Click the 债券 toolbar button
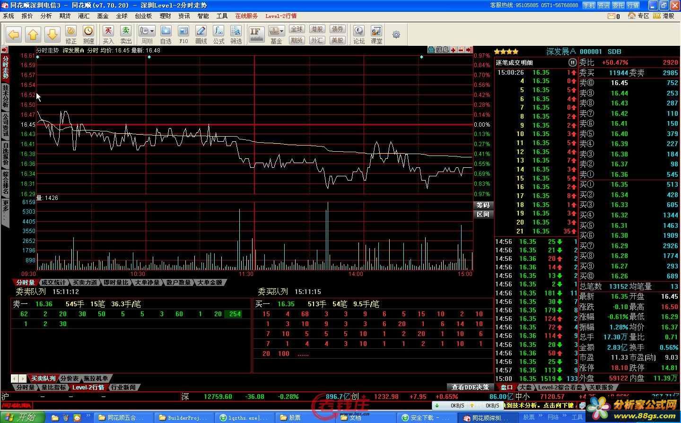Image resolution: width=681 pixels, height=423 pixels. click(x=337, y=29)
